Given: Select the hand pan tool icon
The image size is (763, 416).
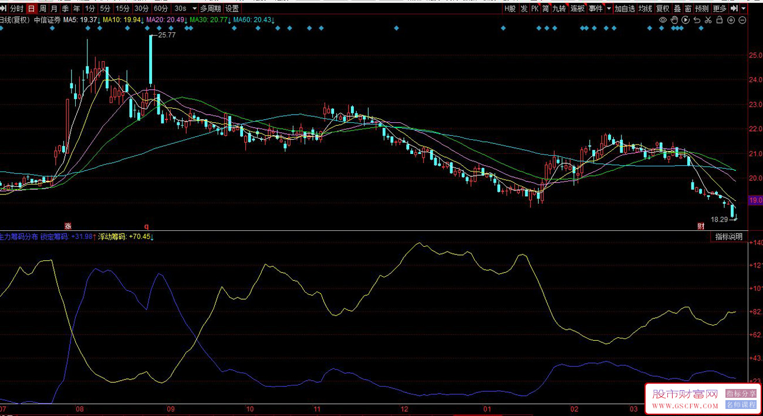Looking at the screenshot, I should click(674, 20).
